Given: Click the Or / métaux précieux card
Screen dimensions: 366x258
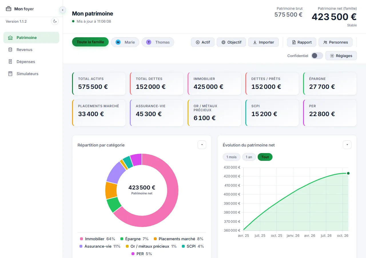Looking at the screenshot, I should pos(214,113).
